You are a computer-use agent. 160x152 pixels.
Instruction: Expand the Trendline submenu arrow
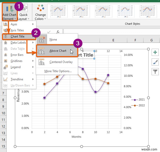click(x=33, y=79)
